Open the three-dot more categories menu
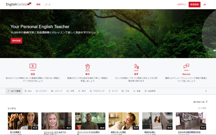The height and width of the screenshot is (135, 216). [x=206, y=91]
